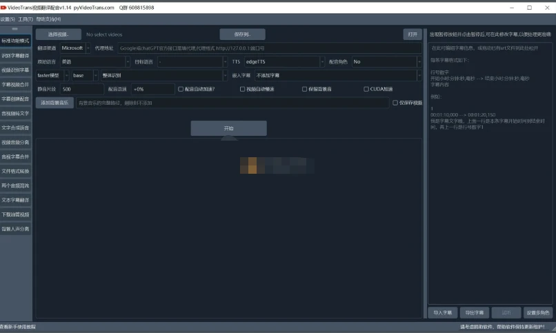
Task: Check the 保留背景音 option
Action: pyautogui.click(x=305, y=89)
